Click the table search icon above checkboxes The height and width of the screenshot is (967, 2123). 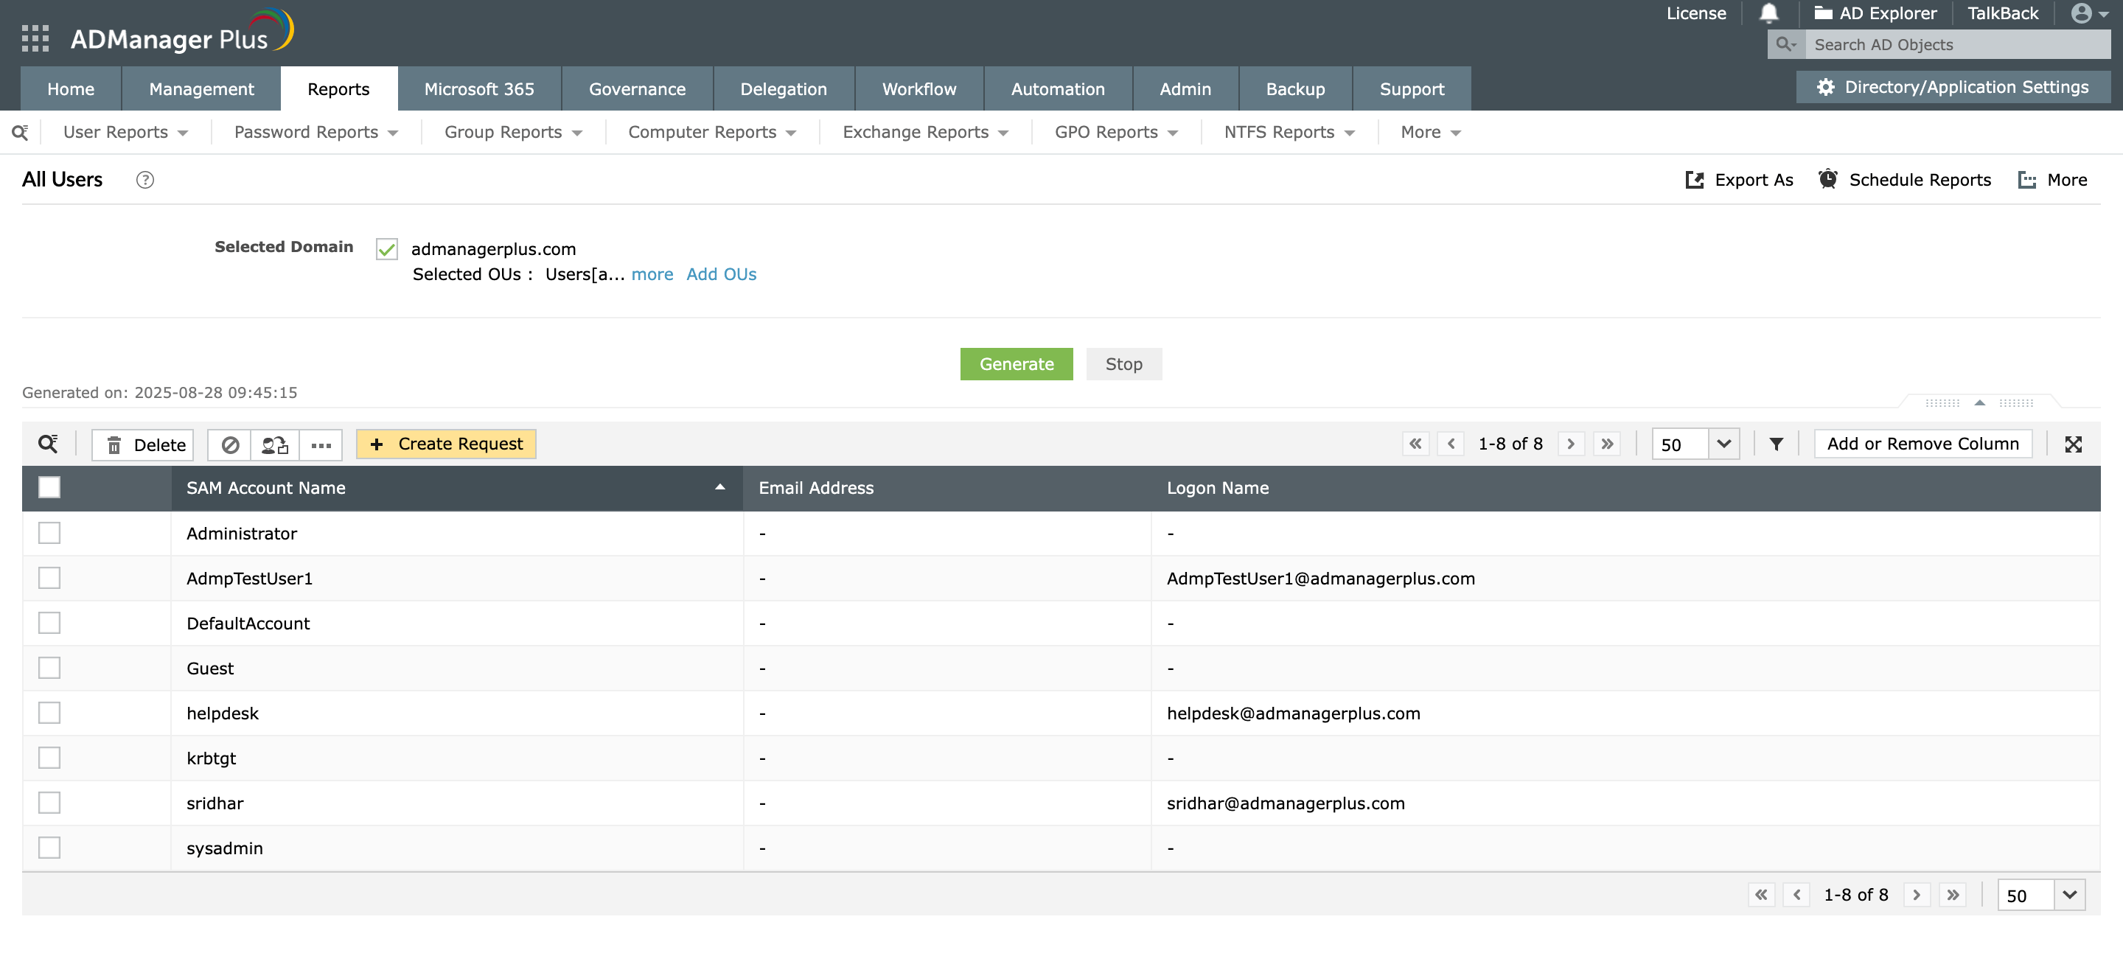click(48, 444)
